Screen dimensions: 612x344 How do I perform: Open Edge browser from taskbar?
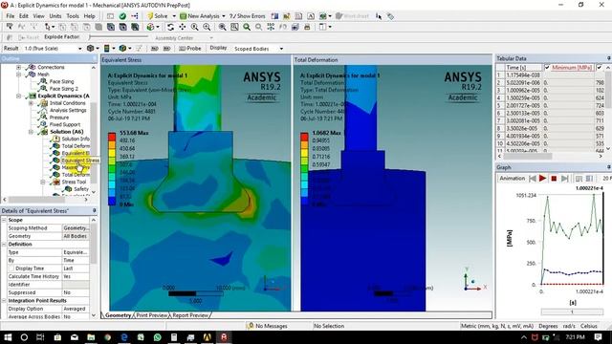(x=124, y=337)
